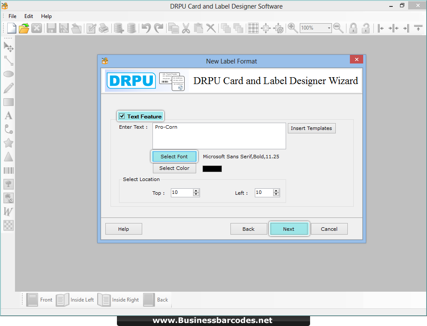Open the File menu

point(12,16)
